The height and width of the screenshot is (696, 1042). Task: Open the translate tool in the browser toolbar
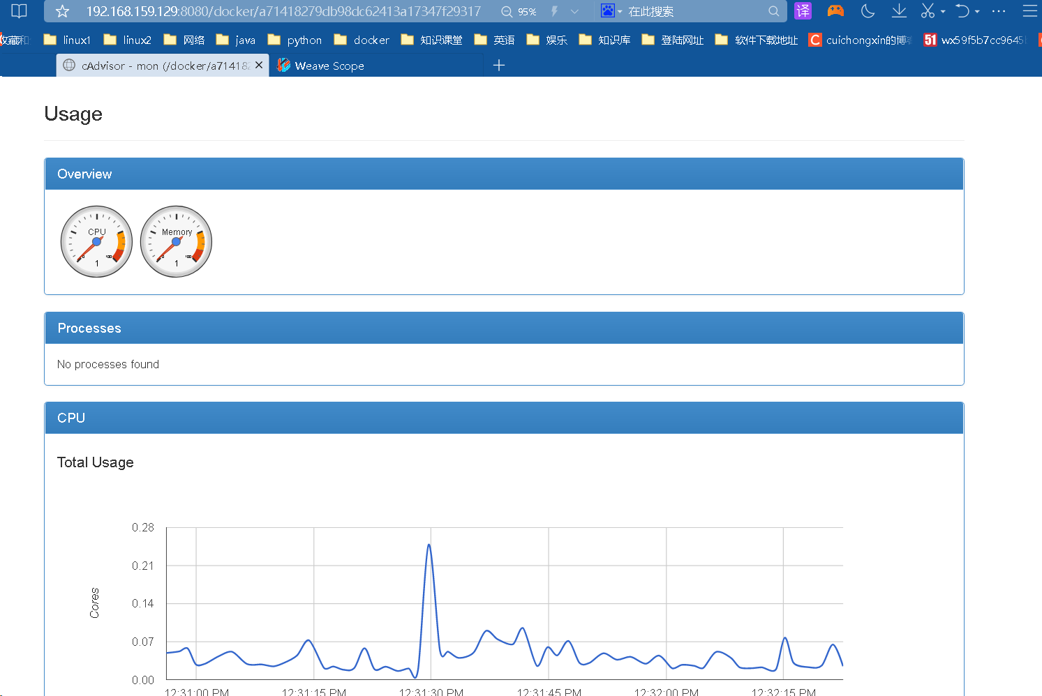point(803,11)
